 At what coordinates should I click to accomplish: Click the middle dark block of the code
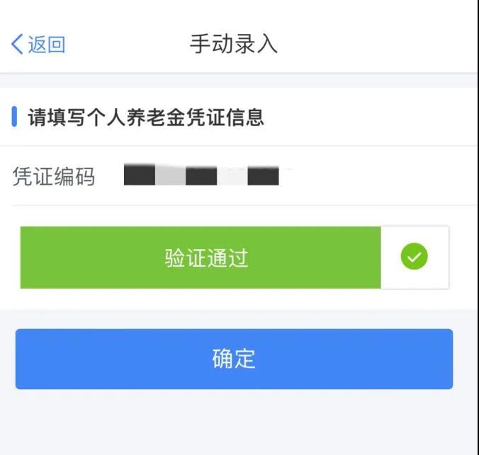(x=201, y=175)
